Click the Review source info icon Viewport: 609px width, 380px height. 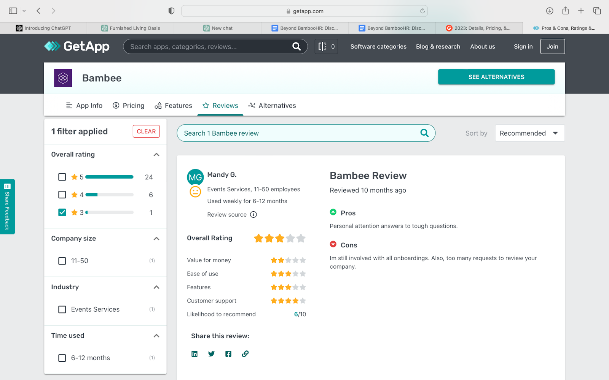pyautogui.click(x=253, y=215)
